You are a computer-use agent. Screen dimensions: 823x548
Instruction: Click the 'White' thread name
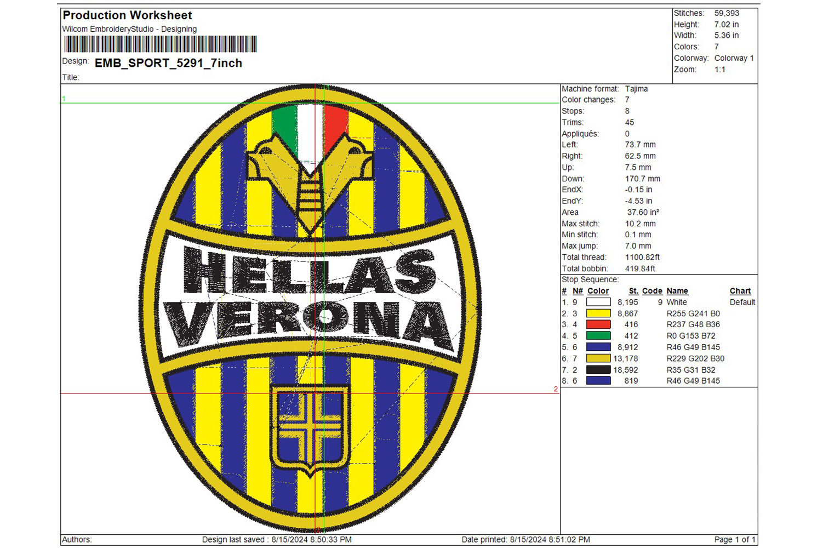click(677, 302)
